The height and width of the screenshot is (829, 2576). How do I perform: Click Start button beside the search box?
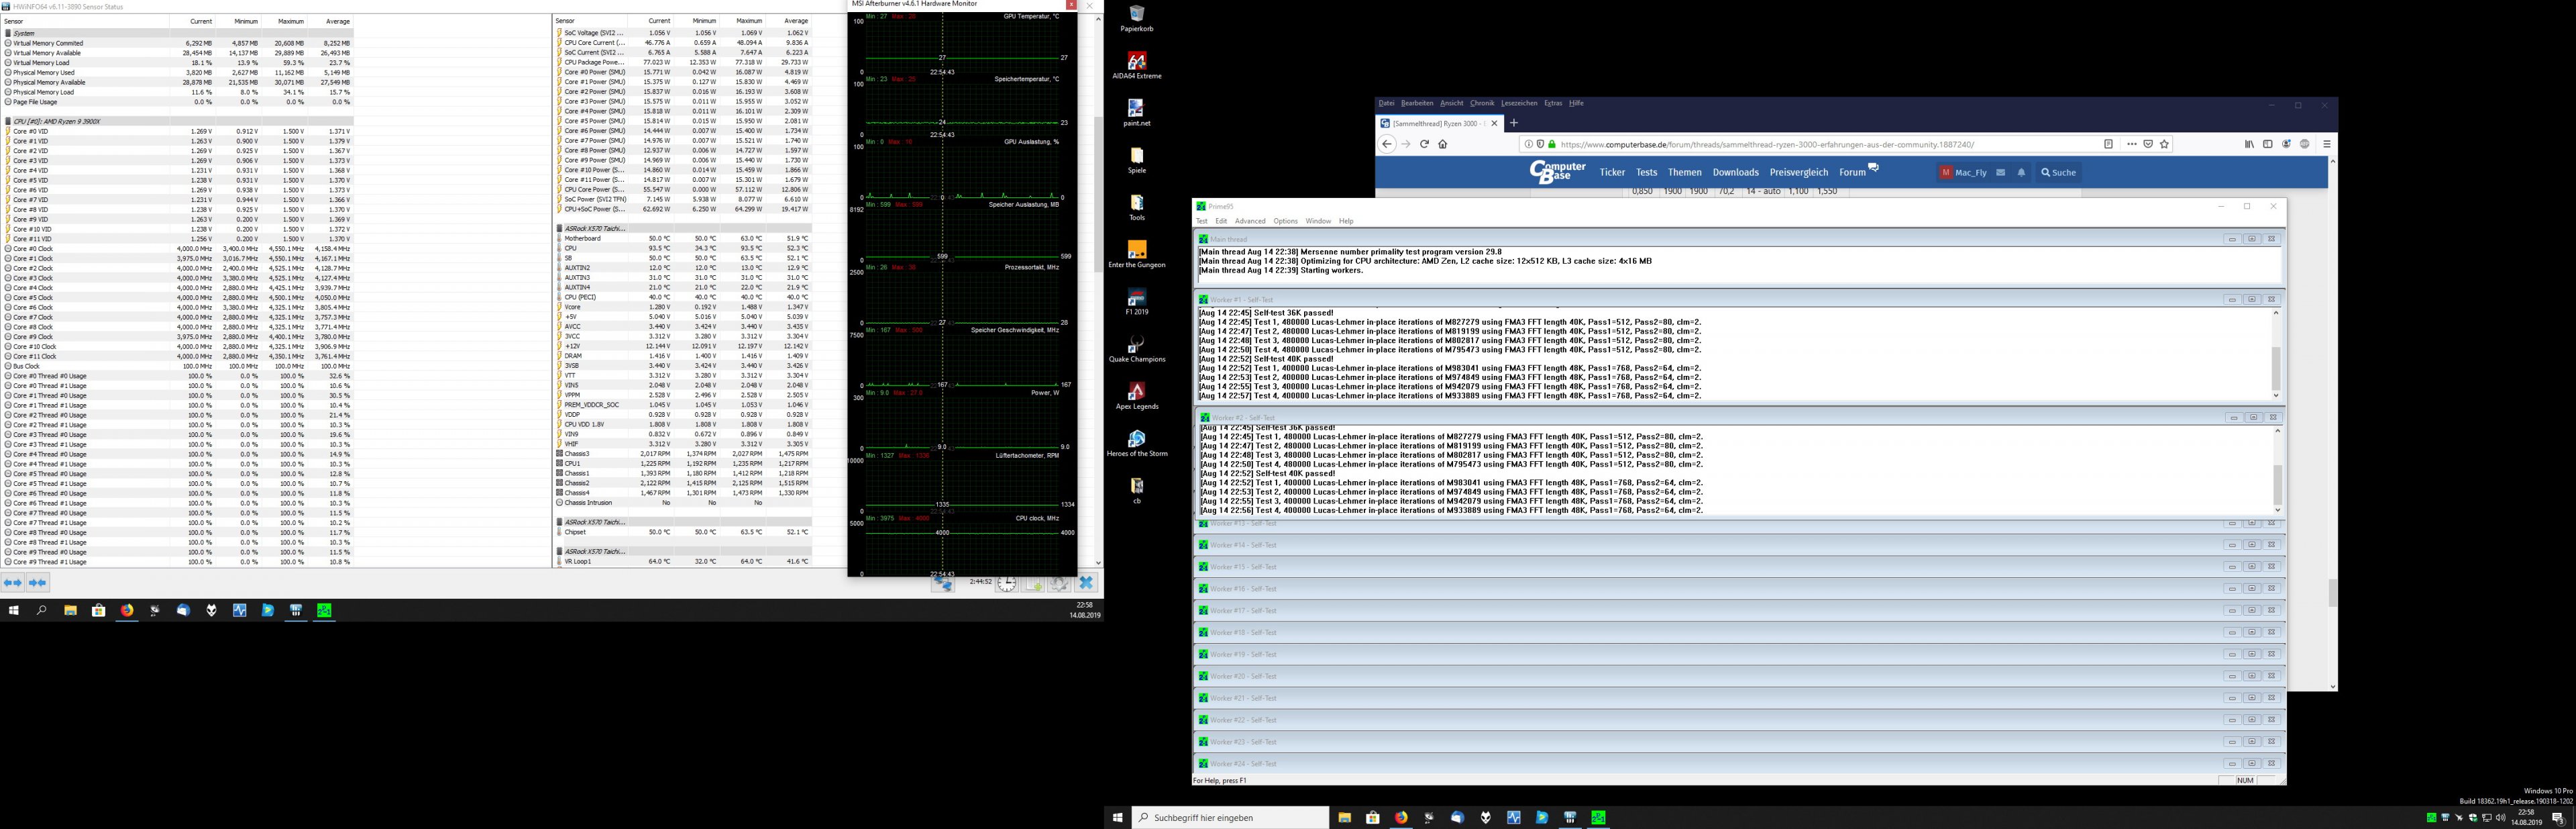click(x=1117, y=818)
